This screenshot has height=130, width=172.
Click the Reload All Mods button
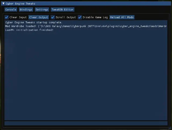tap(122, 17)
